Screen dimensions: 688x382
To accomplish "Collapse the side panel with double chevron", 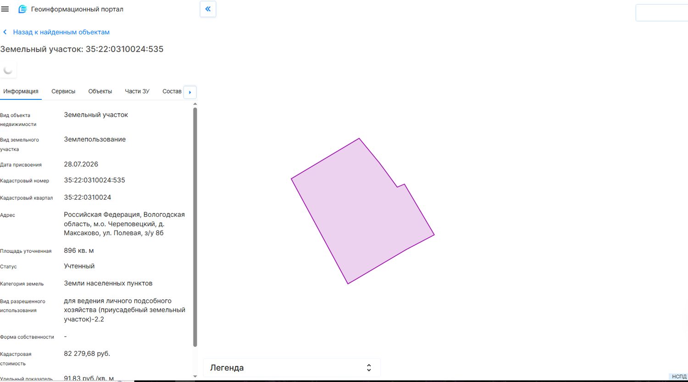I will [208, 9].
